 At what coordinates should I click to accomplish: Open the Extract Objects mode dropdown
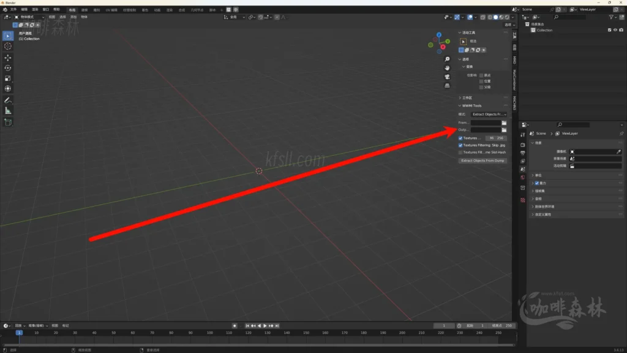point(489,115)
